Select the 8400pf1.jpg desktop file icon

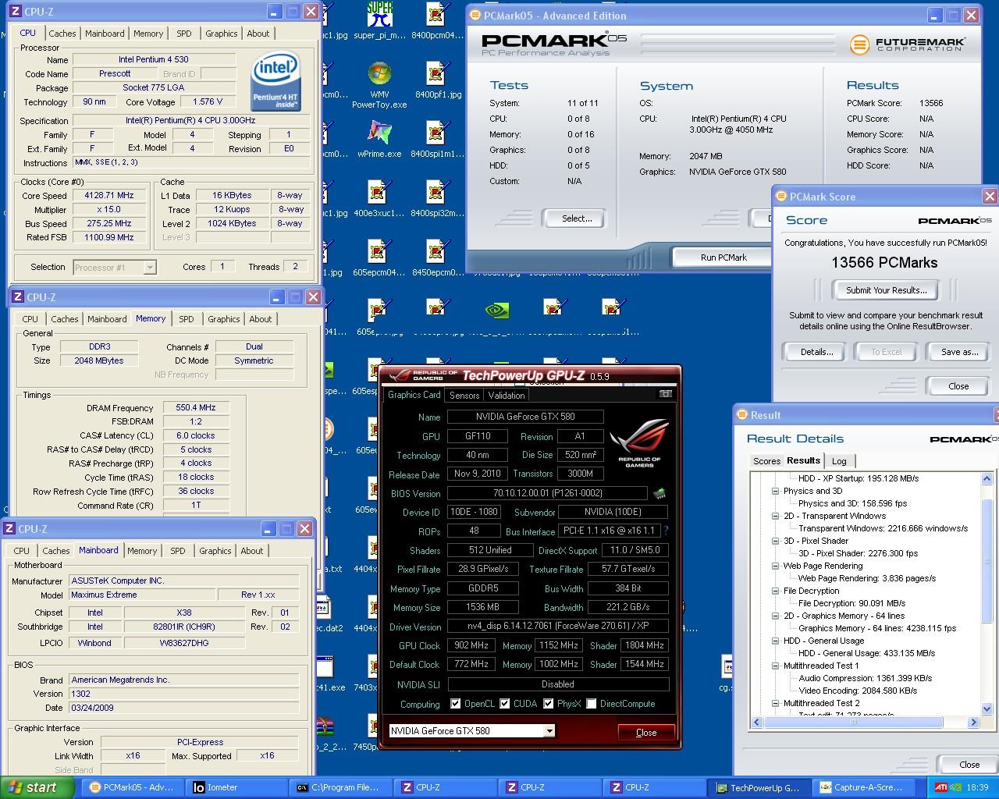(437, 80)
